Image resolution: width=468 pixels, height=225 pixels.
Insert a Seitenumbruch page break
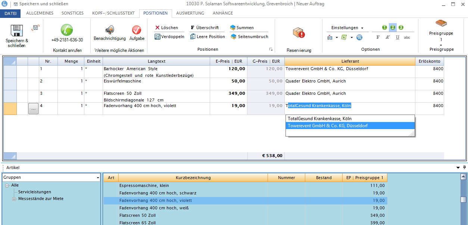click(249, 37)
